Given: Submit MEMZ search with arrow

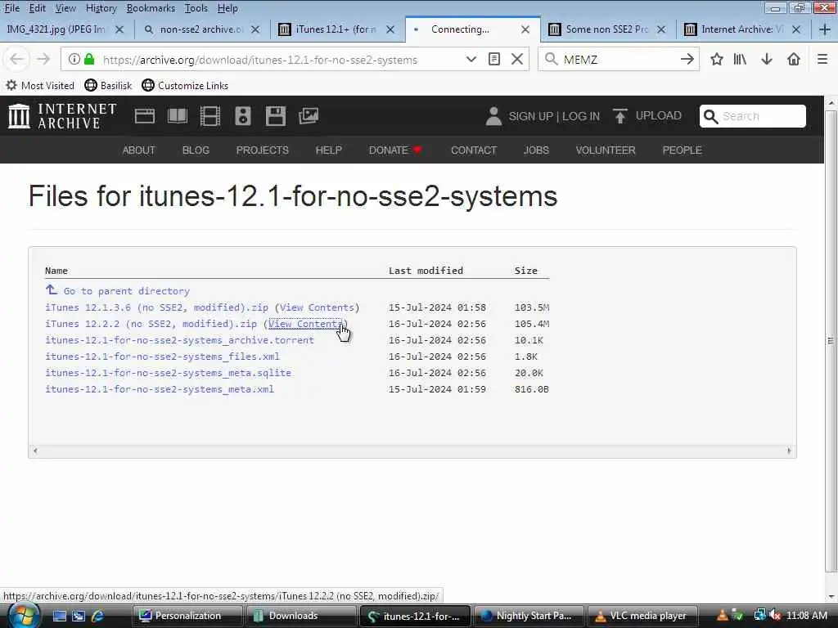Looking at the screenshot, I should (687, 59).
